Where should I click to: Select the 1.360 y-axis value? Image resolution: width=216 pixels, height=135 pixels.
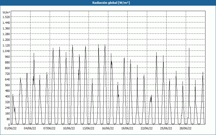(x=6, y=28)
